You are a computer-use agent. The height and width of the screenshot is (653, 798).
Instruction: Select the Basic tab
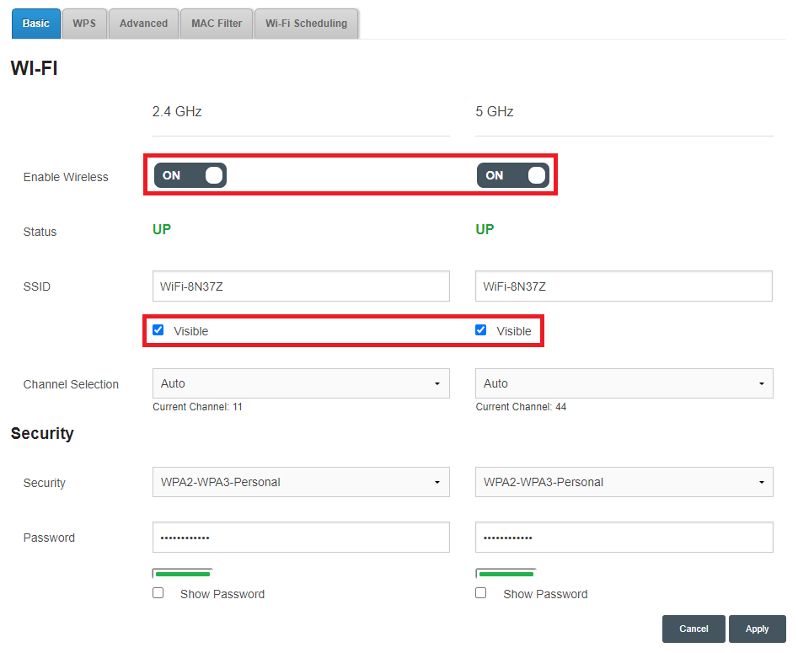click(x=35, y=24)
